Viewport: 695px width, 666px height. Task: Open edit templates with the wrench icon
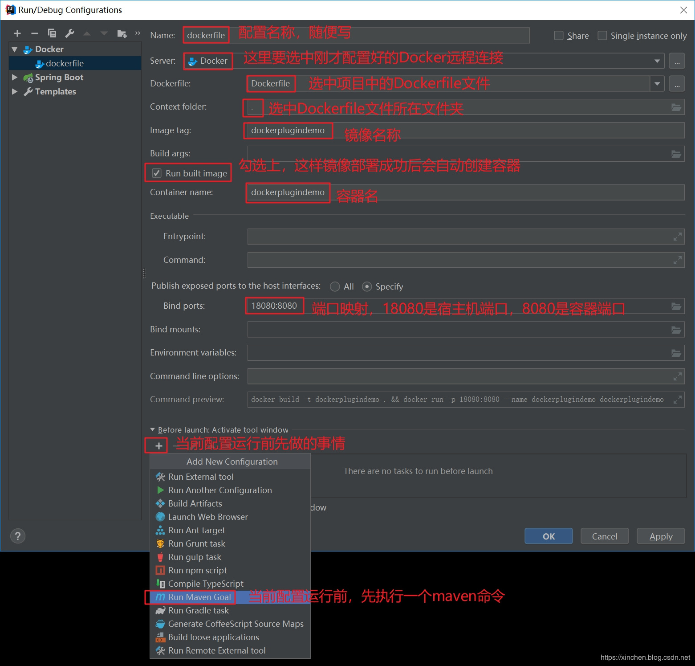[x=69, y=33]
